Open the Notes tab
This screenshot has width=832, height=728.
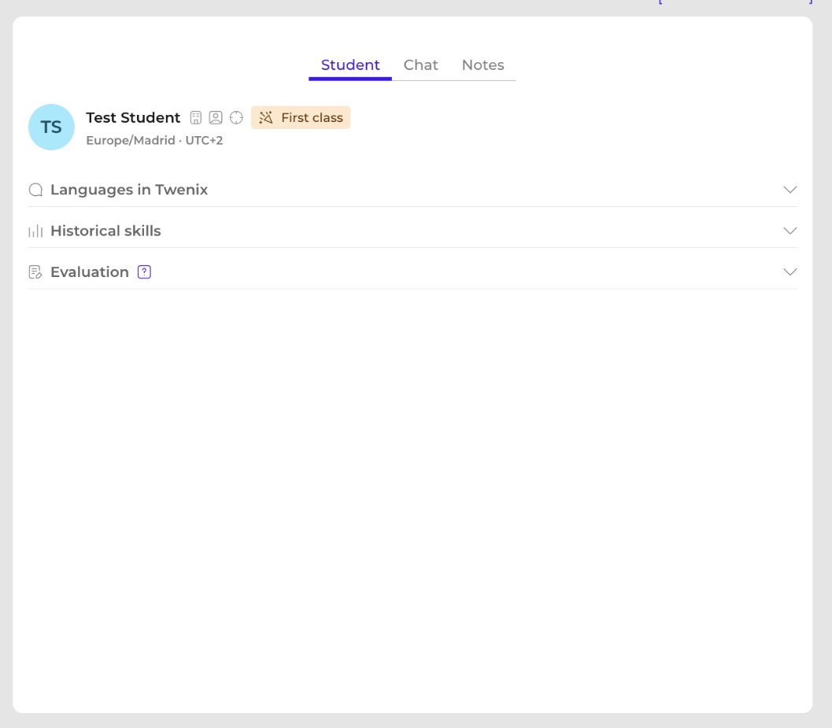[x=483, y=65]
